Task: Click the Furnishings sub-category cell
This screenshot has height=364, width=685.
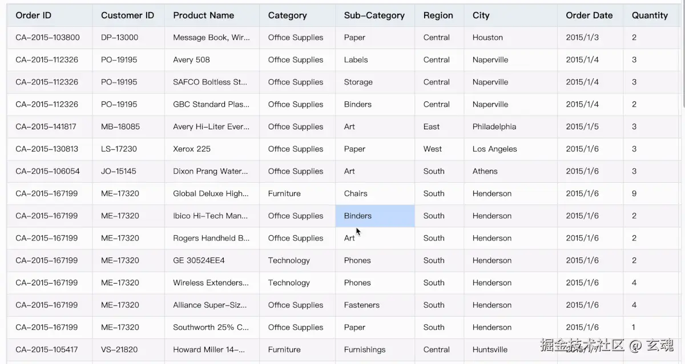Action: [364, 350]
